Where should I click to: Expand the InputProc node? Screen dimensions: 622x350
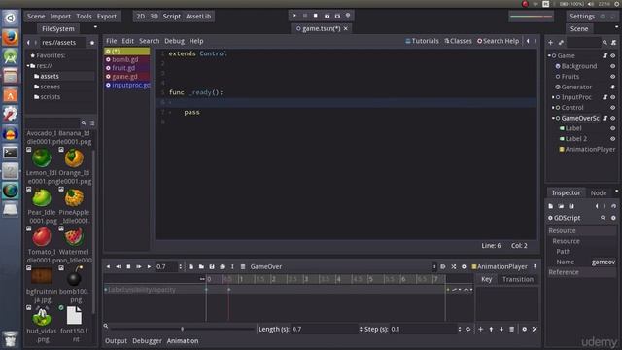[553, 97]
